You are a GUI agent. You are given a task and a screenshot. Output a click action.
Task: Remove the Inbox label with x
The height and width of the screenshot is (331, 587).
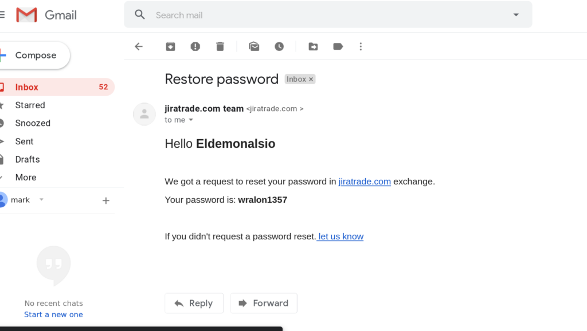(x=311, y=80)
